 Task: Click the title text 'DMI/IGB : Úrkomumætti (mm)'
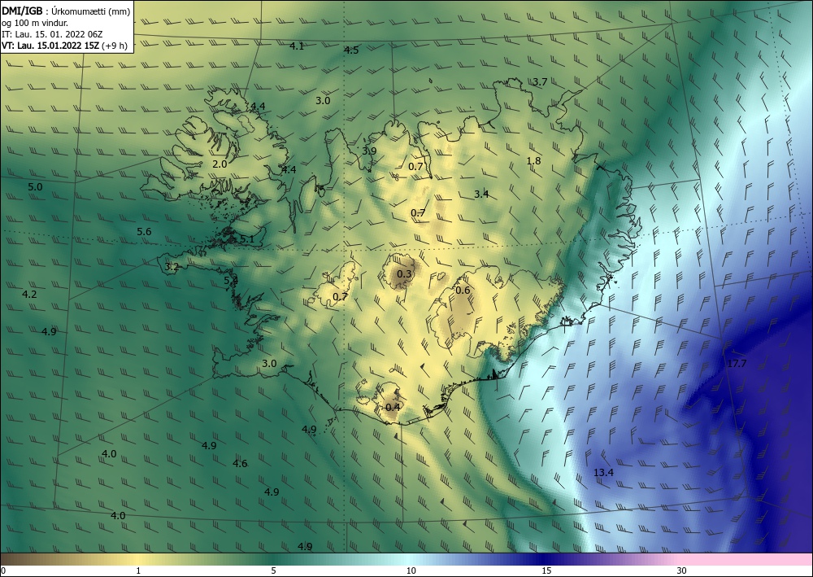[66, 11]
